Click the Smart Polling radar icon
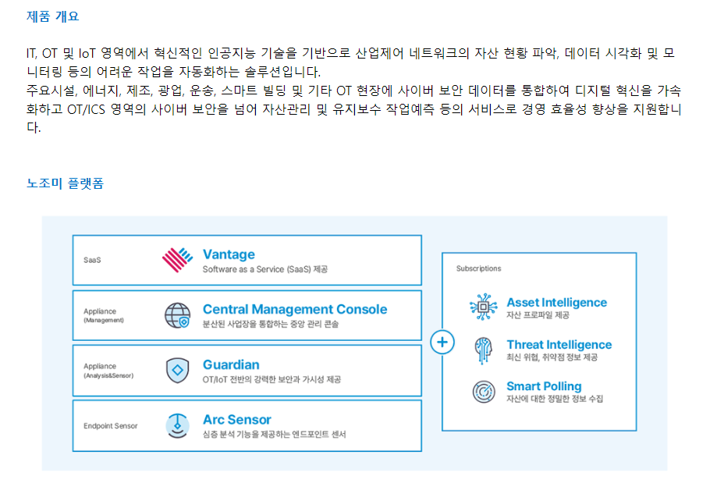The image size is (717, 501). [x=484, y=392]
